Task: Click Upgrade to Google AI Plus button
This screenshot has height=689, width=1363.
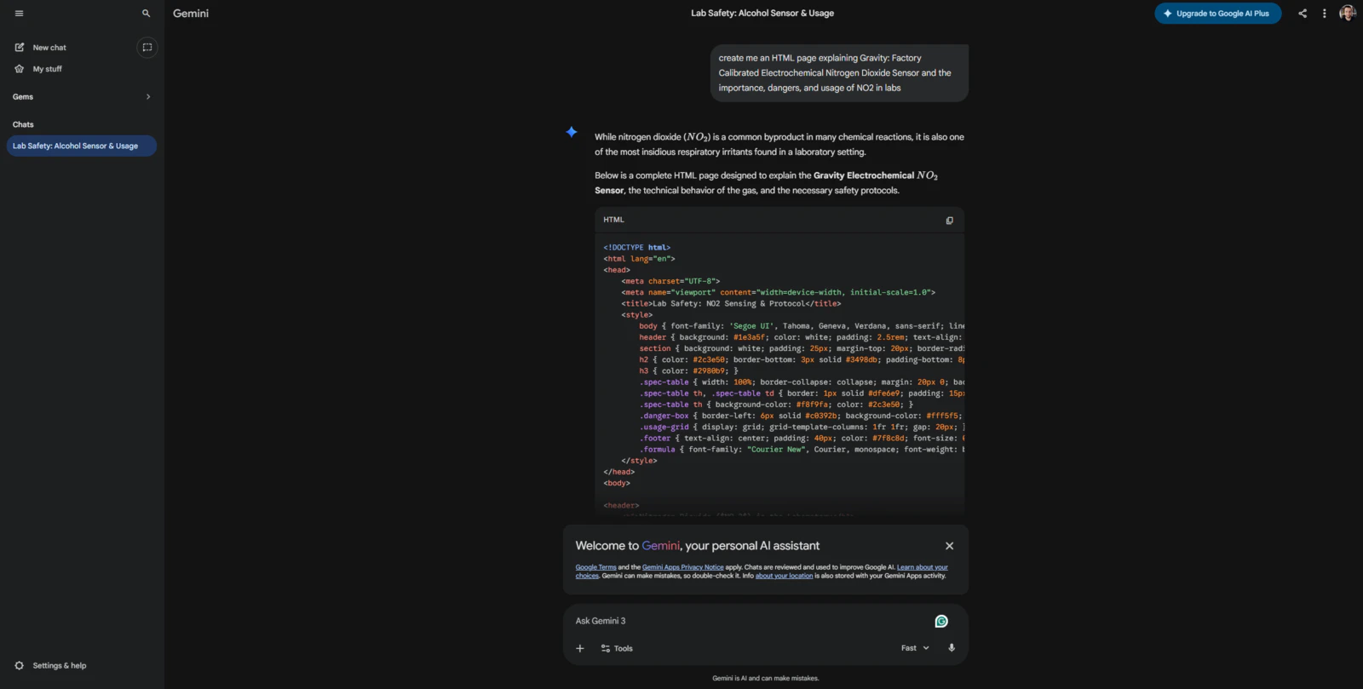Action: point(1218,14)
